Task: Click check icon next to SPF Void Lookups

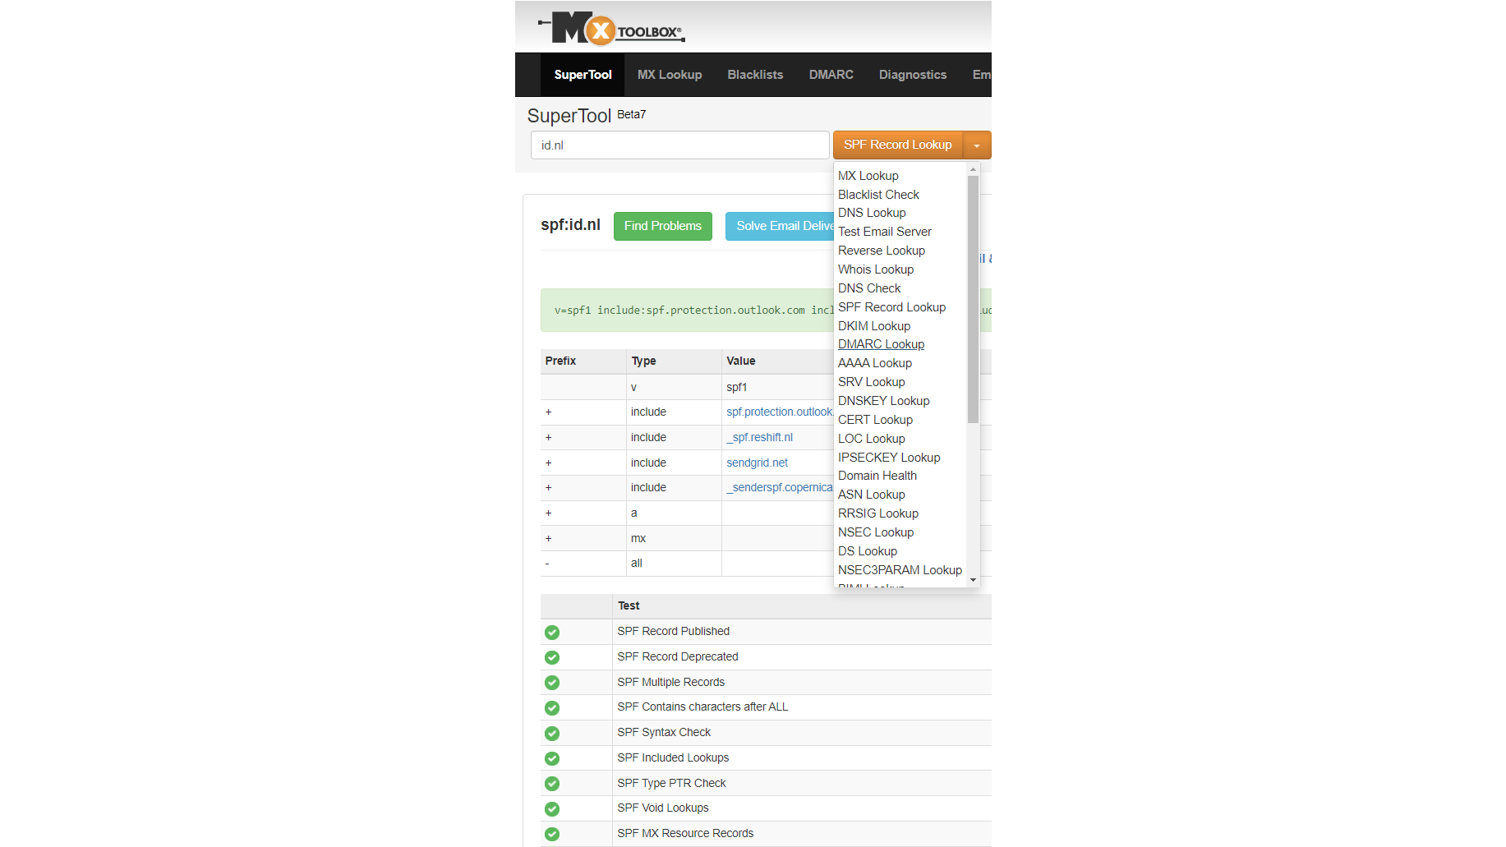Action: pos(552,808)
